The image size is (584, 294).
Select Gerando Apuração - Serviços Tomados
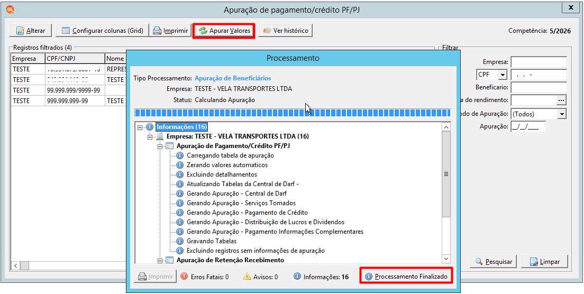(x=241, y=203)
